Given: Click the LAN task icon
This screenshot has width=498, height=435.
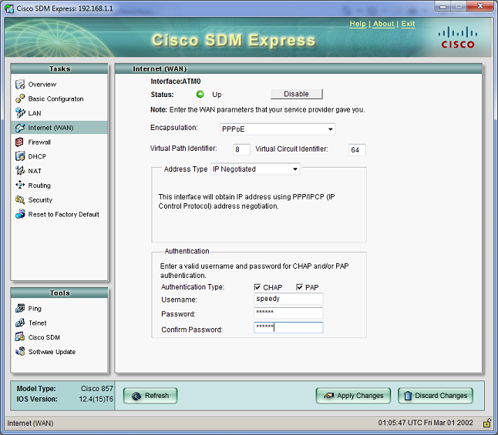Looking at the screenshot, I should 20,113.
